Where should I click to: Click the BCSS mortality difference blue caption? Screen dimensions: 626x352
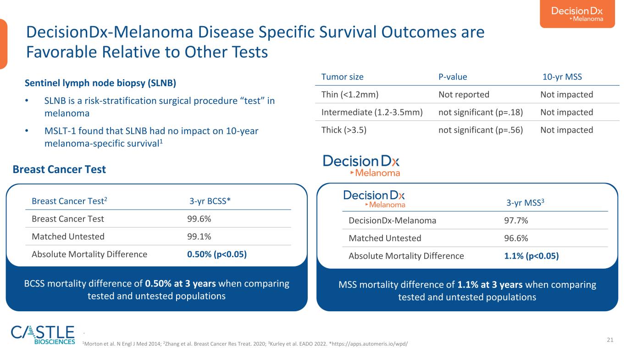pyautogui.click(x=156, y=290)
